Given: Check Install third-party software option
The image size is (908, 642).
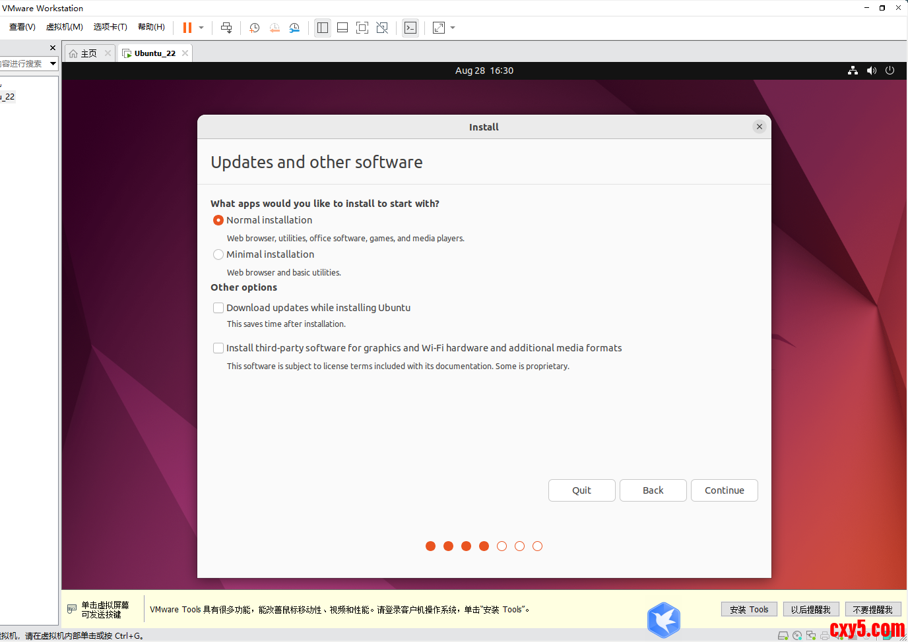Looking at the screenshot, I should pyautogui.click(x=218, y=348).
